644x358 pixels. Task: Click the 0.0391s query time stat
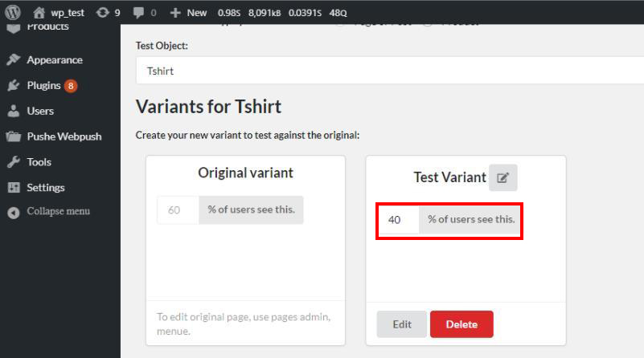[305, 13]
